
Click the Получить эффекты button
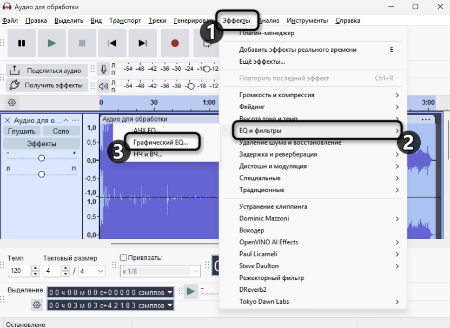coord(47,85)
